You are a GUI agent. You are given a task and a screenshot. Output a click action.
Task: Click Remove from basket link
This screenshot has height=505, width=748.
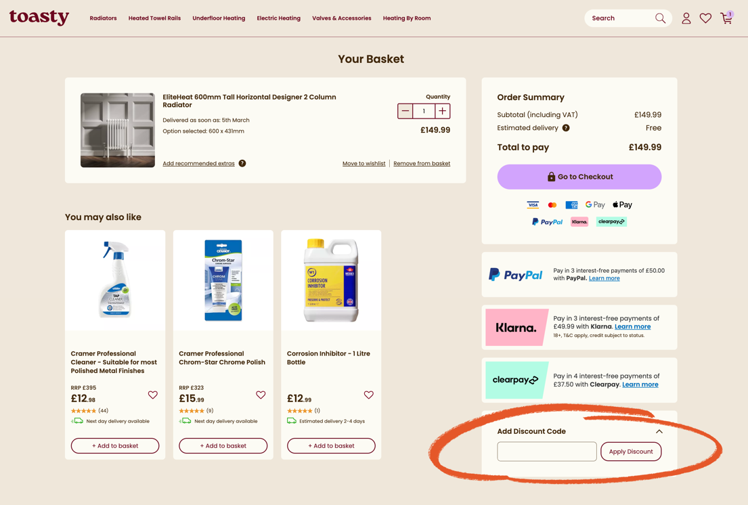click(x=422, y=163)
